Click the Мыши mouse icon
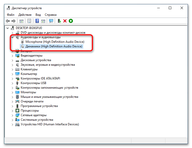Image resolution: width=192 pixels, height=148 pixels. [x=17, y=97]
